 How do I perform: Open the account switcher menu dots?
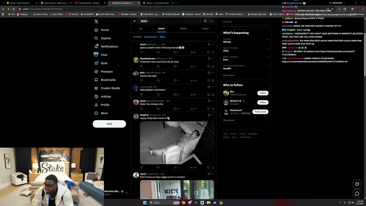click(126, 193)
